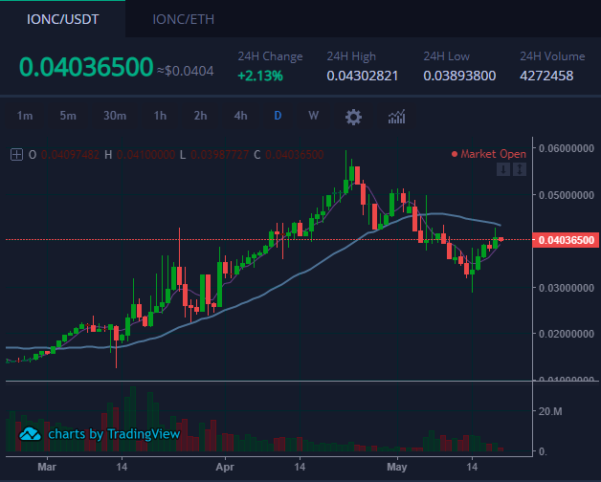Open the charts by TradingView link
The image size is (601, 482).
click(x=114, y=434)
